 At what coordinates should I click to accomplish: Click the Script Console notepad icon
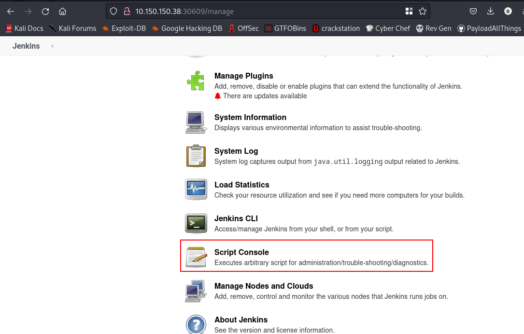tap(196, 256)
